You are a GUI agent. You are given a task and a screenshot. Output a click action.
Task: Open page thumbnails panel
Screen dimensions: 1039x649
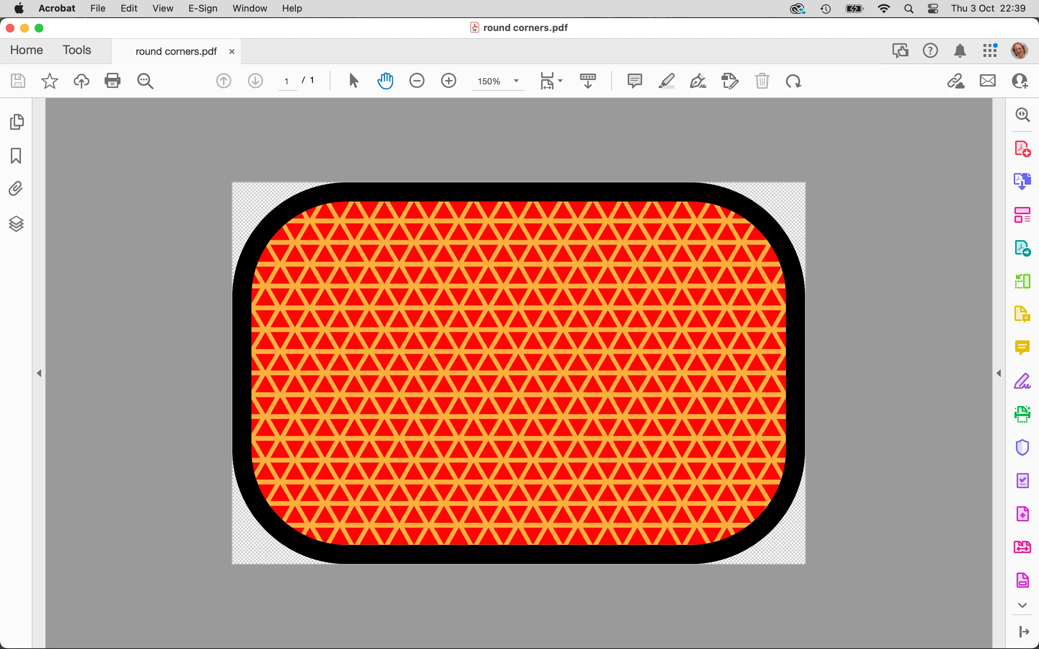click(x=17, y=122)
